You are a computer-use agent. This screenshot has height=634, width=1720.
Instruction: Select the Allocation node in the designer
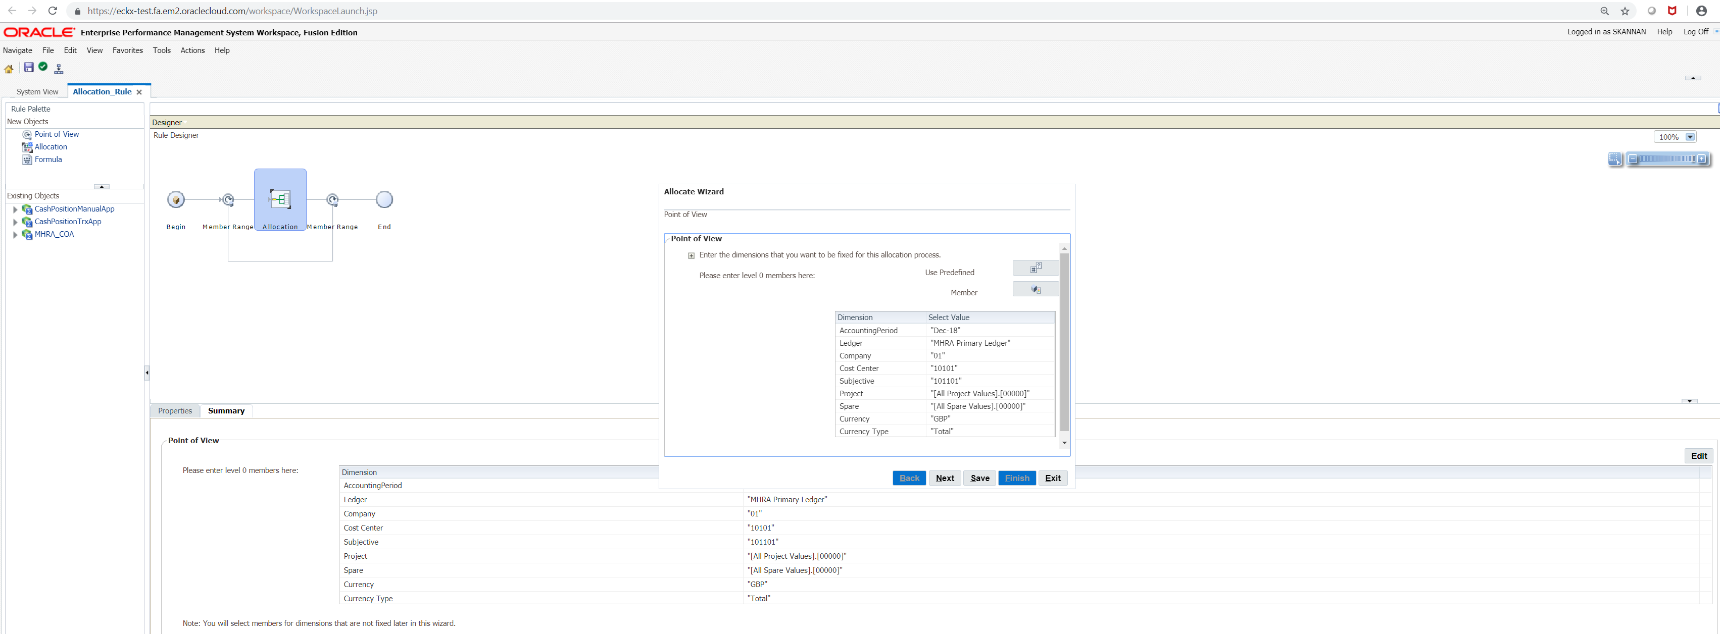280,199
